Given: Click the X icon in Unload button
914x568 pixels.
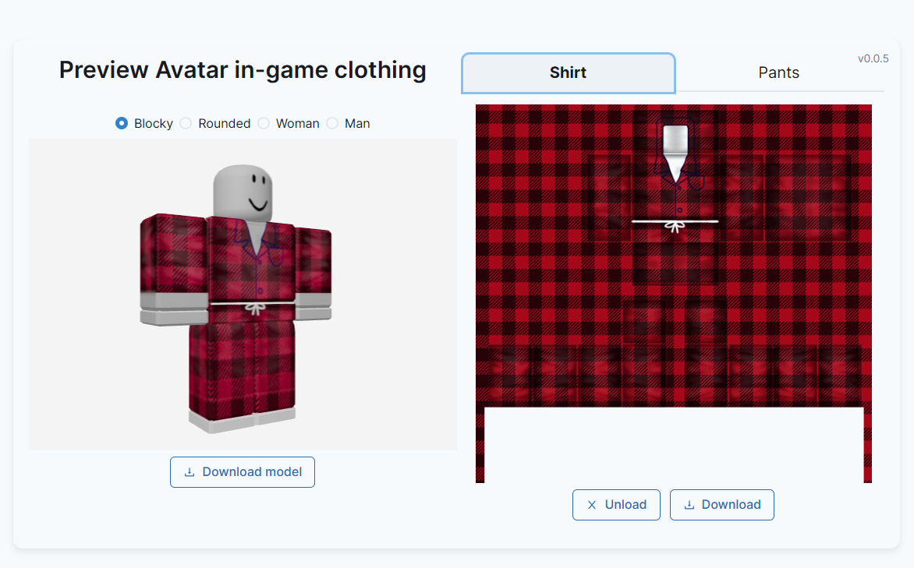Looking at the screenshot, I should [592, 505].
